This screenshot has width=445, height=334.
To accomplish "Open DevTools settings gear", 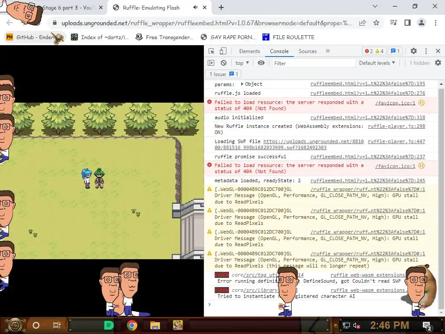I will tap(414, 51).
